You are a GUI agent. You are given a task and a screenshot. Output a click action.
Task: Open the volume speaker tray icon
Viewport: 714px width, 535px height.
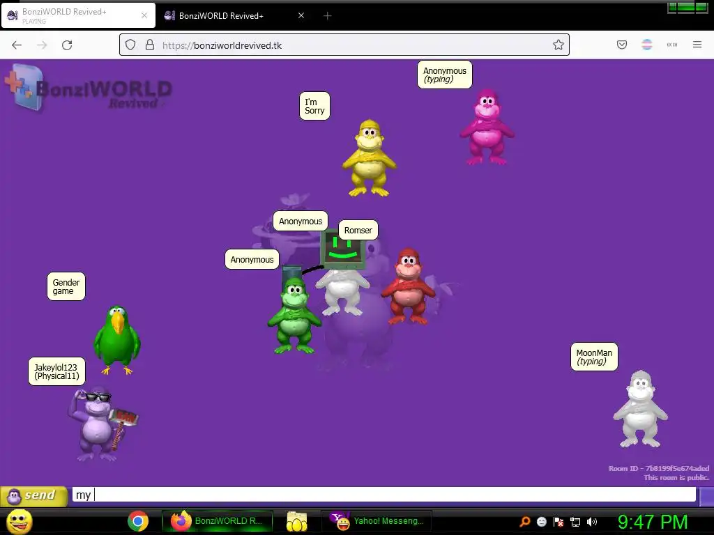(x=591, y=522)
